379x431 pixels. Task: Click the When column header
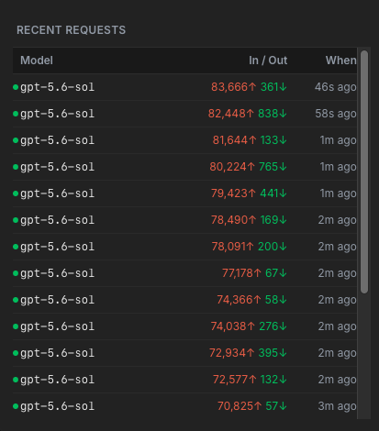coord(340,61)
